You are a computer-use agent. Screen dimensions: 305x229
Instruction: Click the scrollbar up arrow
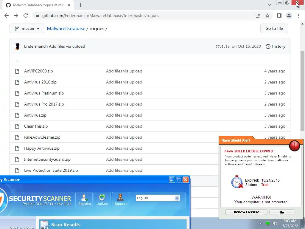coord(302,24)
